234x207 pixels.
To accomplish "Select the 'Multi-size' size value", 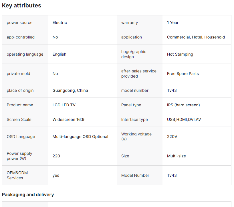I will click(176, 156).
